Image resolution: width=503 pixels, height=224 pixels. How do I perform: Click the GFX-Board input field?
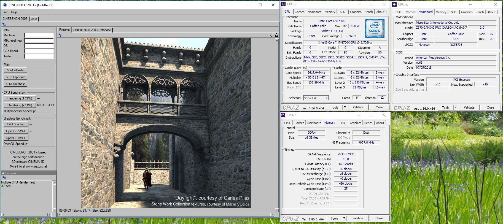[39, 51]
